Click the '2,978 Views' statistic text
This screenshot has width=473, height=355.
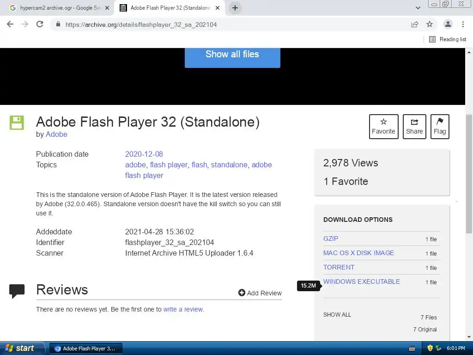click(x=351, y=163)
